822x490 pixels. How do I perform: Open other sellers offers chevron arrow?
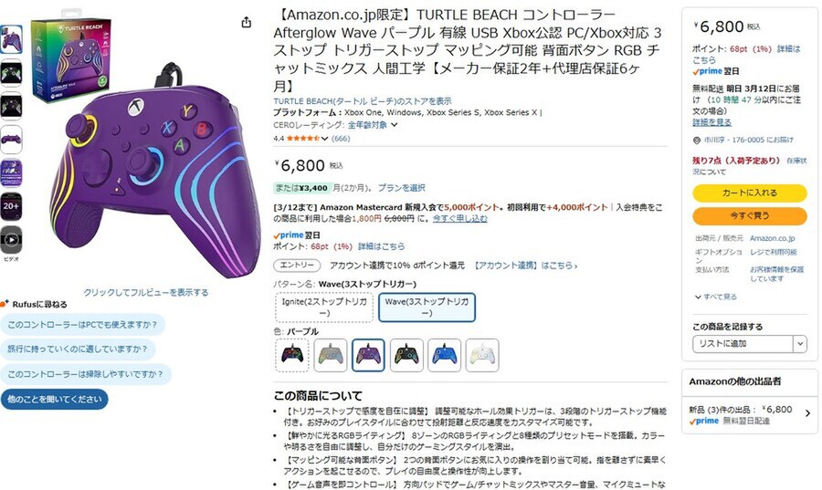[807, 413]
